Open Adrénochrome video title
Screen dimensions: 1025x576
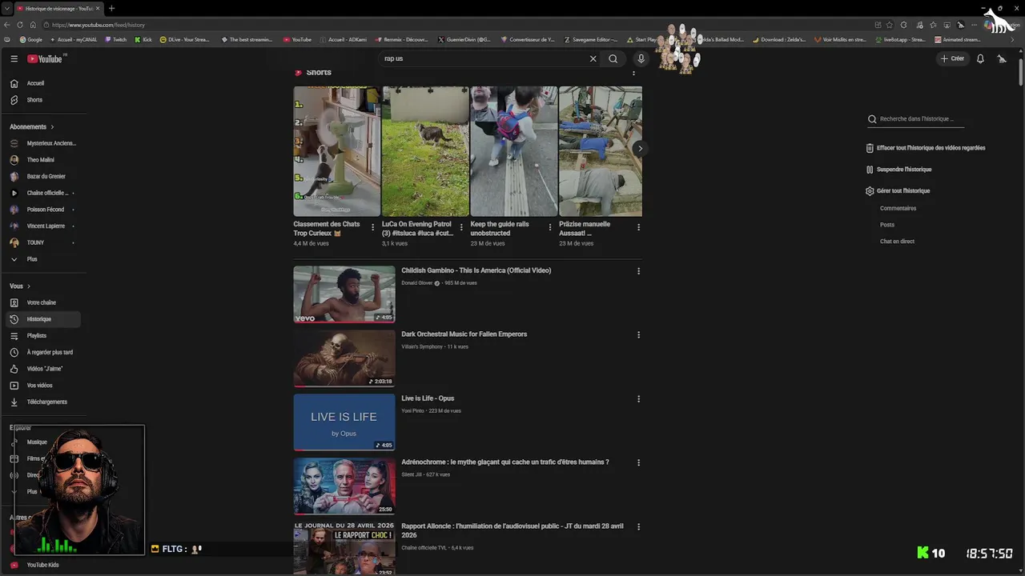click(505, 462)
